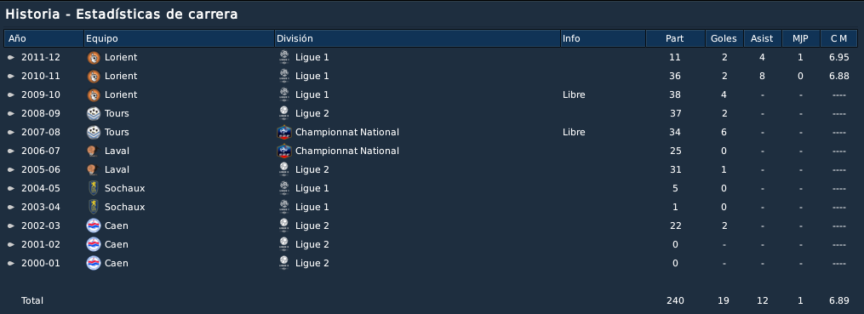Click Championnat National logo in 2007-08 row
Image resolution: width=864 pixels, height=314 pixels.
point(283,132)
